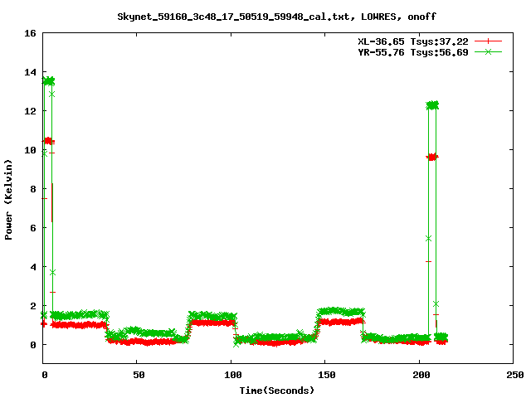
Task: Click the y-axis tick label 8
Action: [33, 189]
